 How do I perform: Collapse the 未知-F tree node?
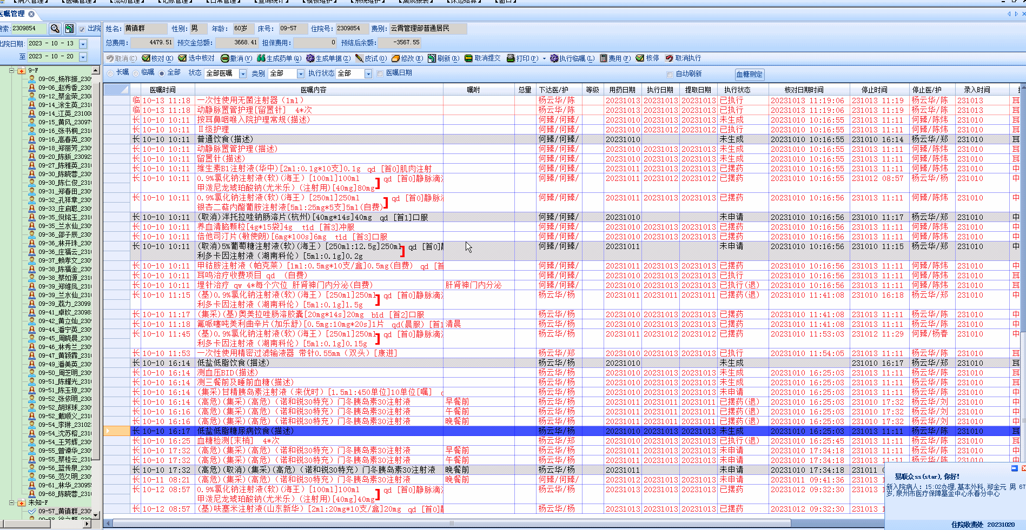pyautogui.click(x=11, y=502)
